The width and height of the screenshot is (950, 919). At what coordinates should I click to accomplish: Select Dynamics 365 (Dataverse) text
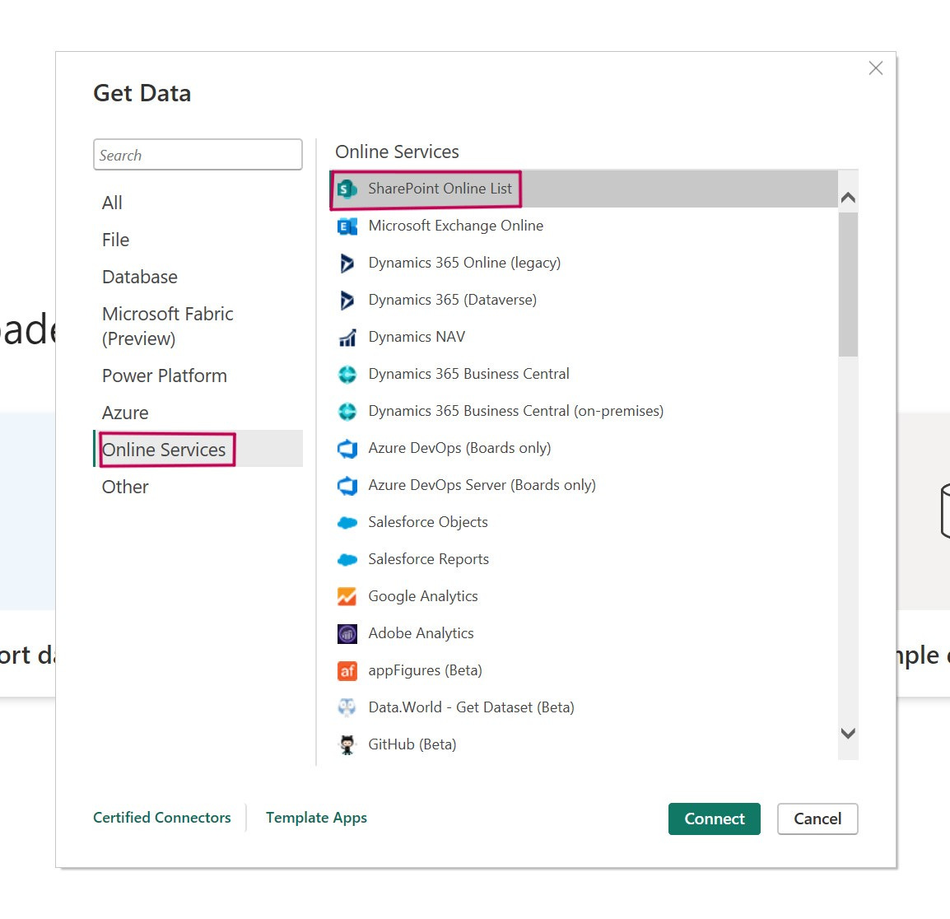(453, 300)
